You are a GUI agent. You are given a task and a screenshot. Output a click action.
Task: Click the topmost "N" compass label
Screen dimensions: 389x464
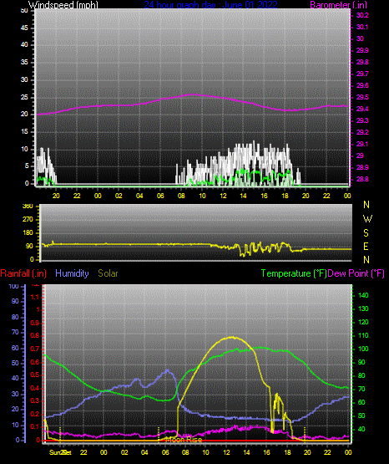pyautogui.click(x=366, y=205)
